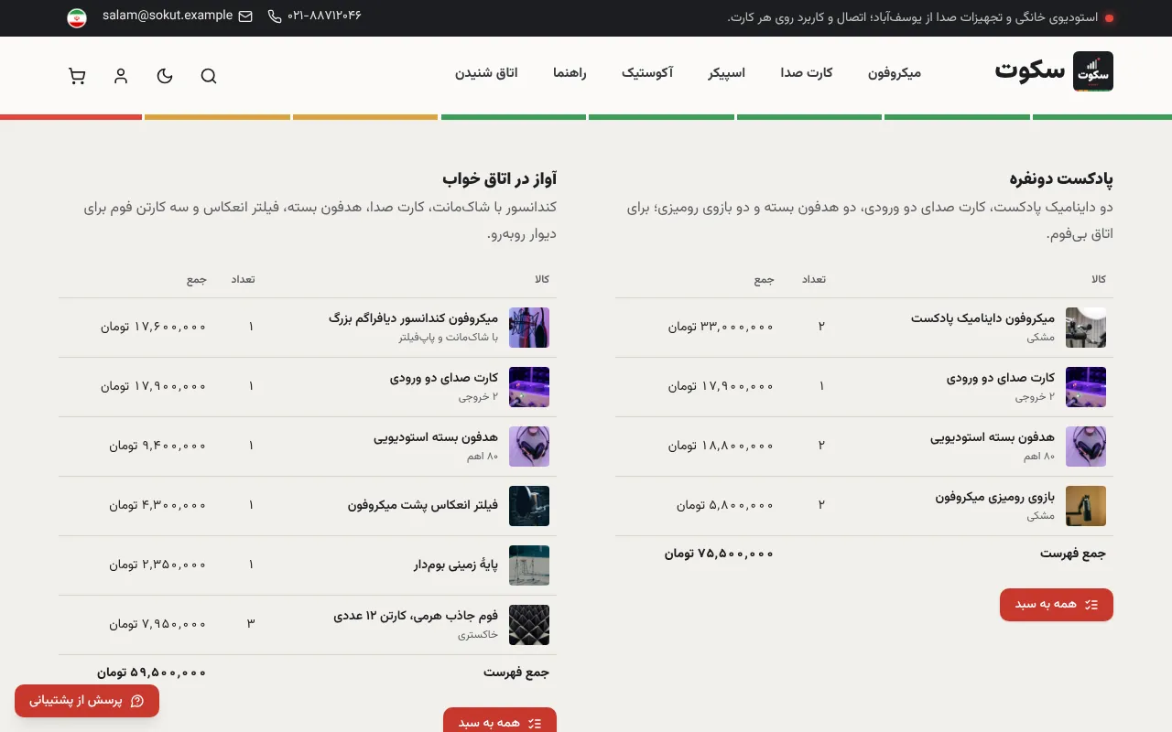
Task: Click فوم جاذب هرمی، کارتن ۱۲ عددی
Action: [416, 616]
